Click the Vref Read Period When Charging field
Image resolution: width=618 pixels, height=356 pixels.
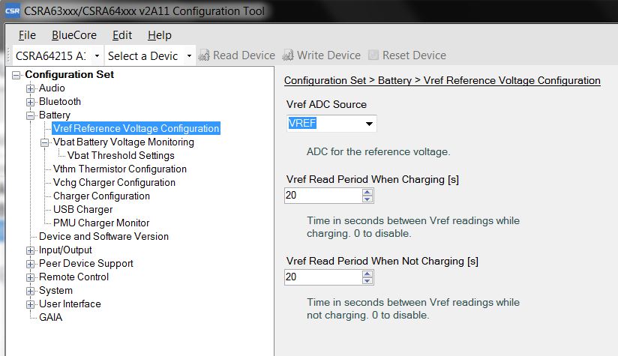322,195
